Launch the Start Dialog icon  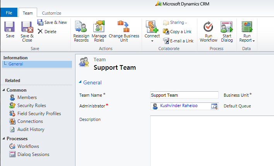(227, 27)
